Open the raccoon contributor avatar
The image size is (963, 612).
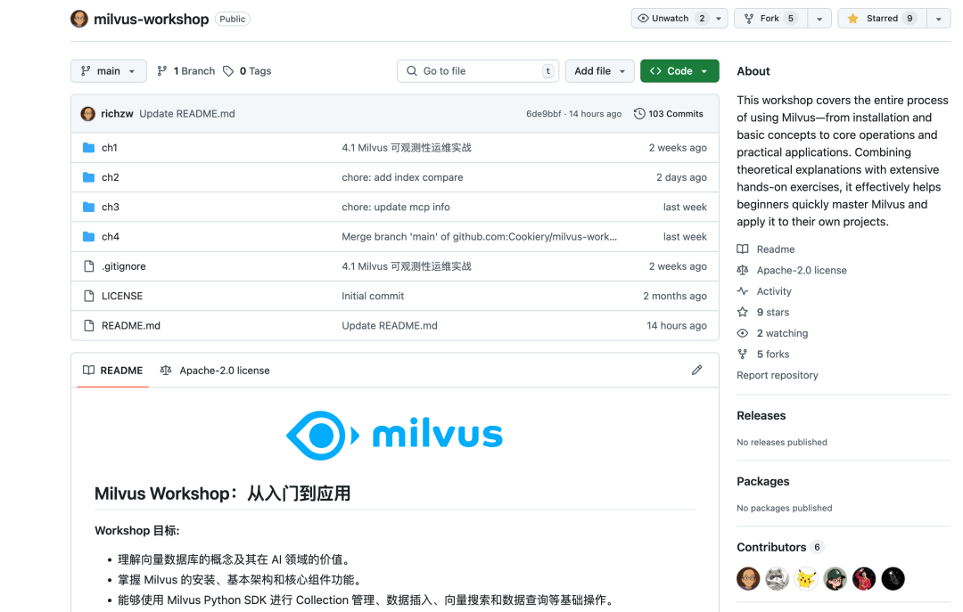777,578
